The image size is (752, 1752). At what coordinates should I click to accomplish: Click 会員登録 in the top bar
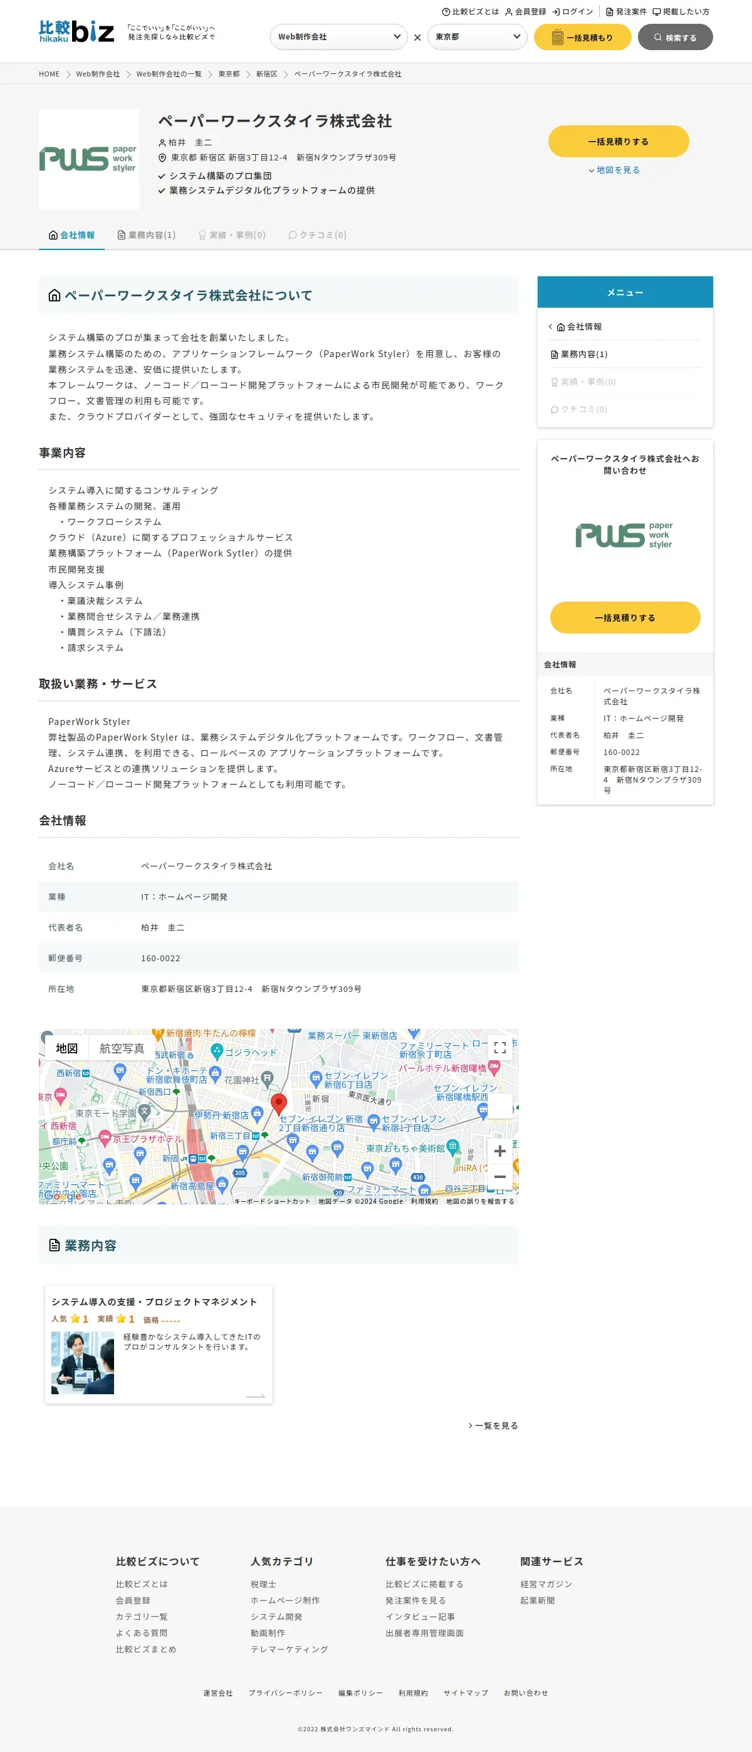point(526,11)
